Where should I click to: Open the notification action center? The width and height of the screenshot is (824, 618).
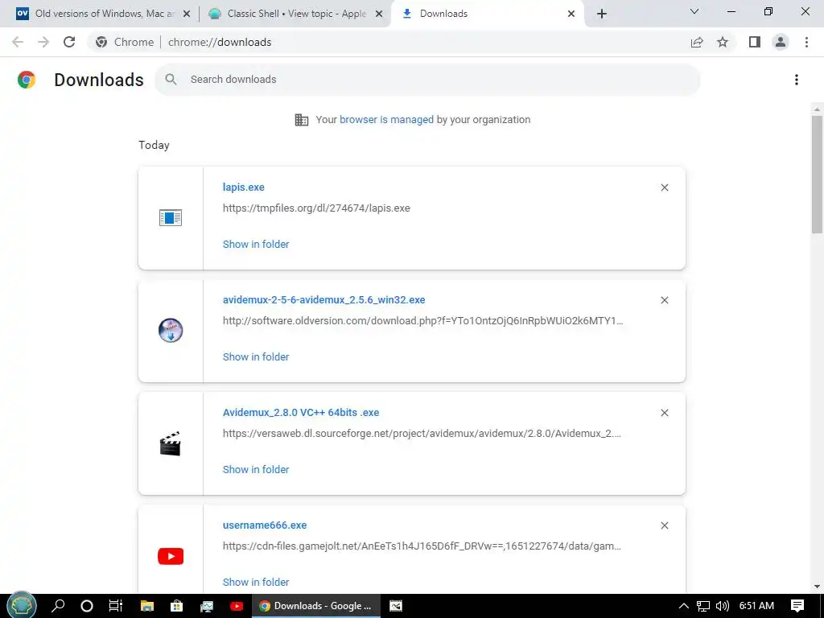pos(797,606)
